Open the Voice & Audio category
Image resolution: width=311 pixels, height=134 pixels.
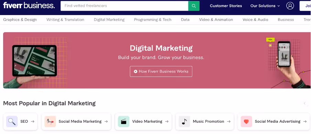pyautogui.click(x=255, y=20)
